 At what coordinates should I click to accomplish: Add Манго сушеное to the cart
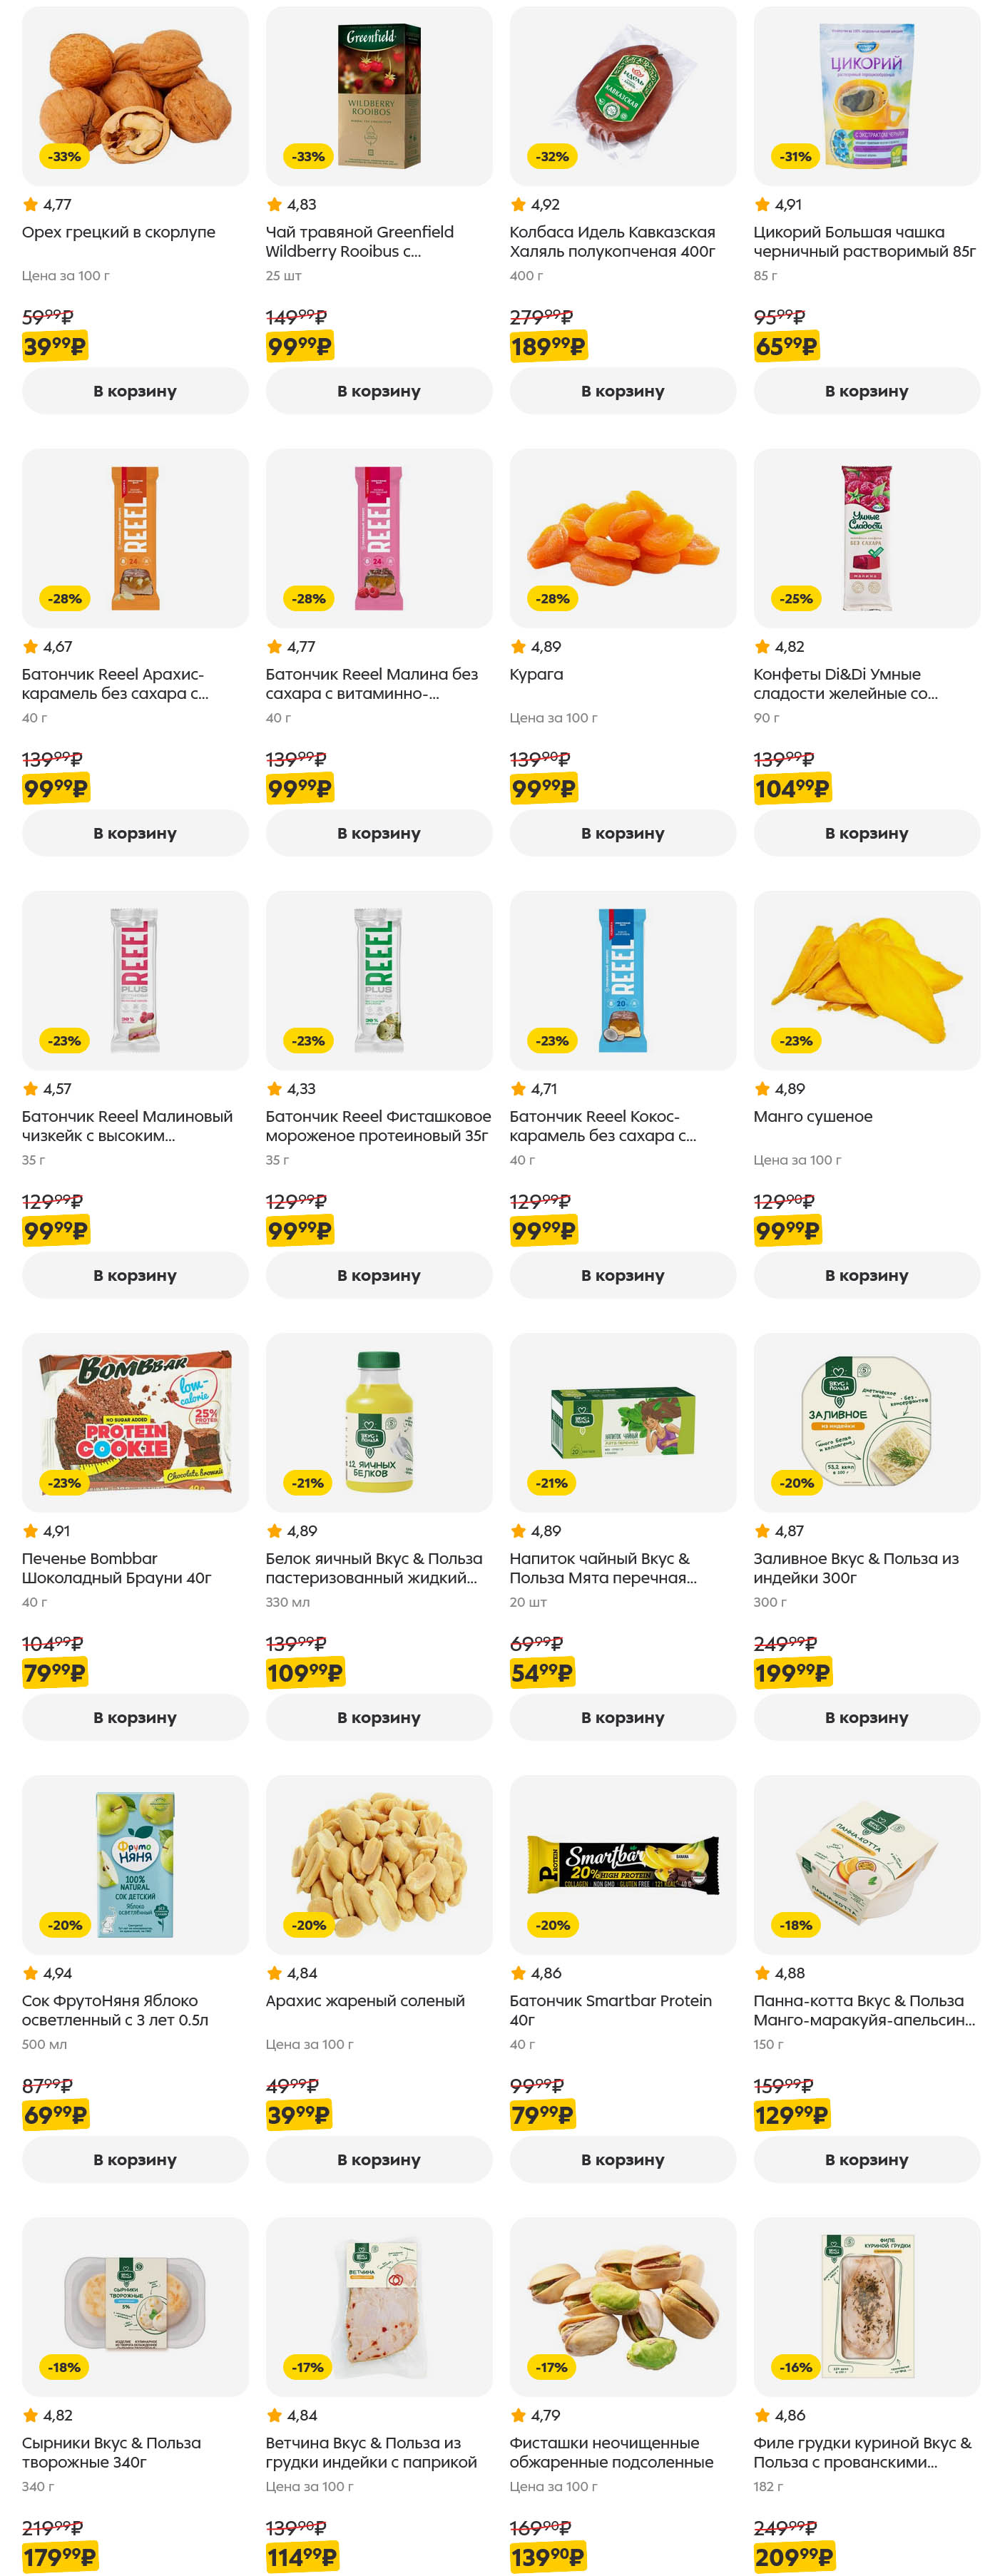pos(866,1275)
